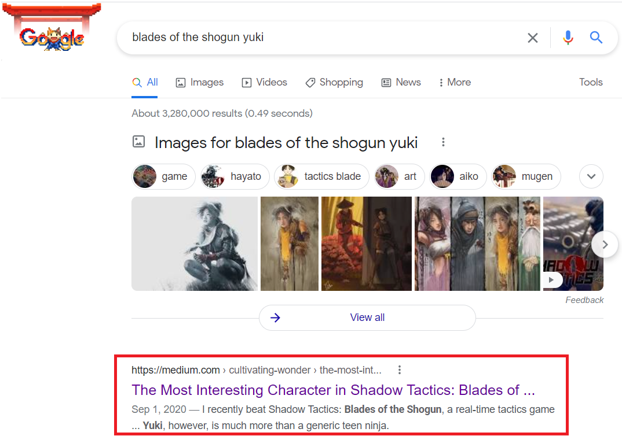Open search Tools
This screenshot has width=622, height=436.
591,82
